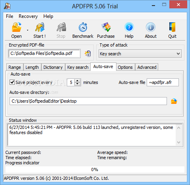Switch to the Advanced tab

147,67
